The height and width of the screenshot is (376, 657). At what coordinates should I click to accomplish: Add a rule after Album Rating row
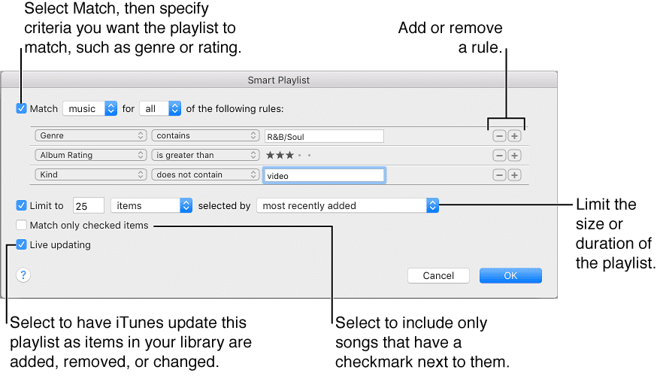tap(514, 155)
